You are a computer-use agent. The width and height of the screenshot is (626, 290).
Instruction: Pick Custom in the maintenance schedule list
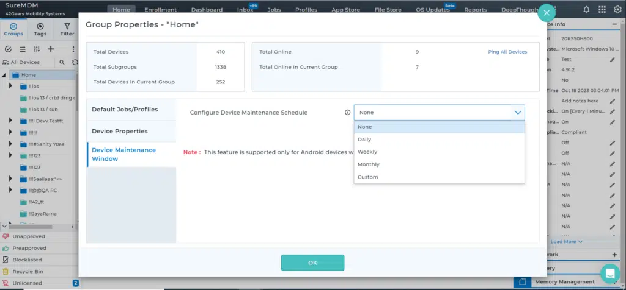tap(368, 177)
